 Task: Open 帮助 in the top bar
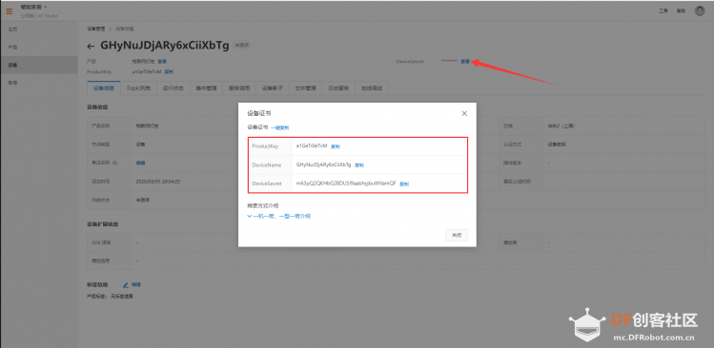(681, 10)
